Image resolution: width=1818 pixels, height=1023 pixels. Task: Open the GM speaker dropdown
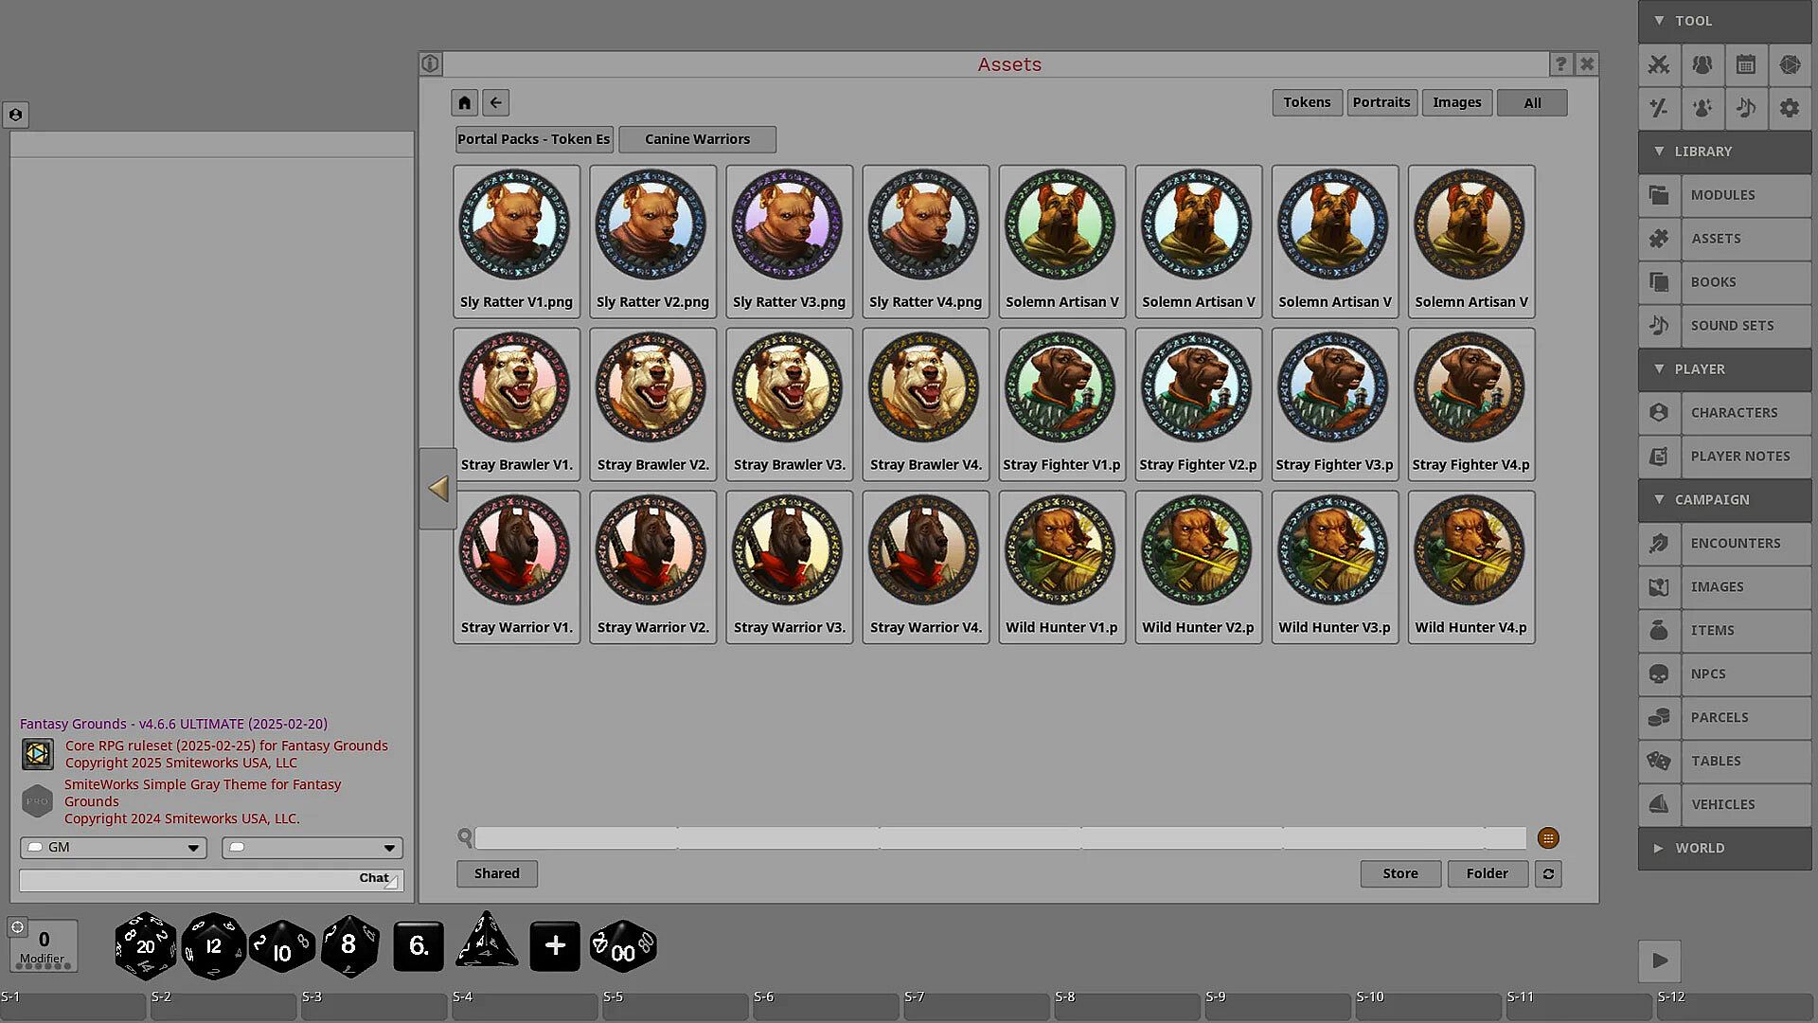coord(113,848)
